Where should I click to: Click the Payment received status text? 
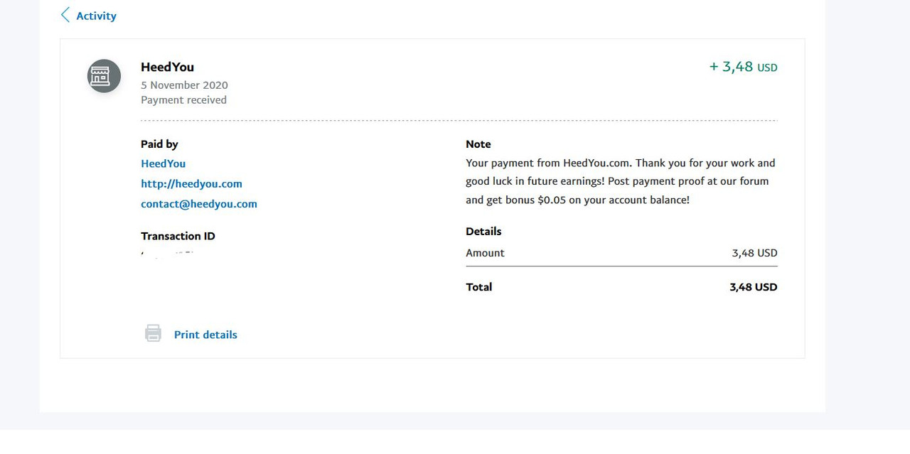[183, 100]
